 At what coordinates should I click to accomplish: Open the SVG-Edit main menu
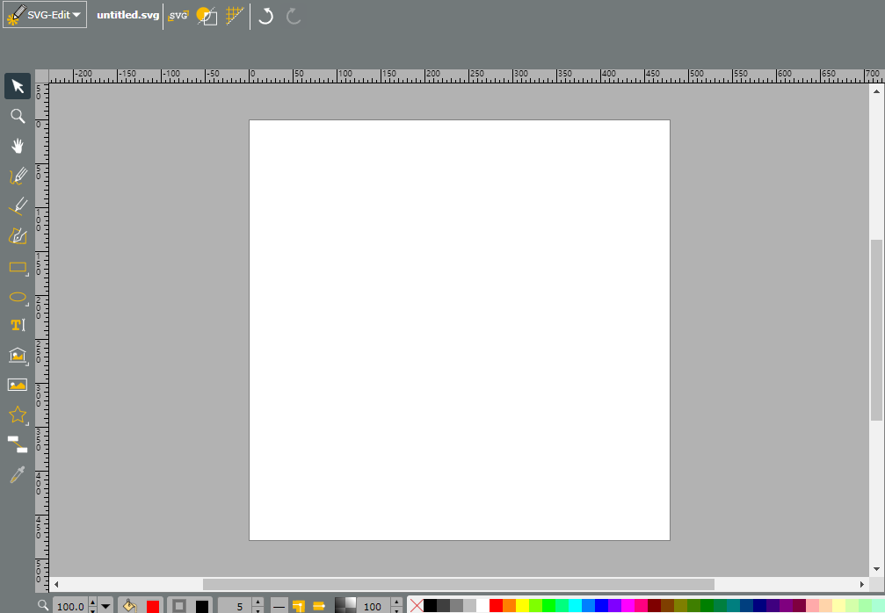[x=45, y=15]
